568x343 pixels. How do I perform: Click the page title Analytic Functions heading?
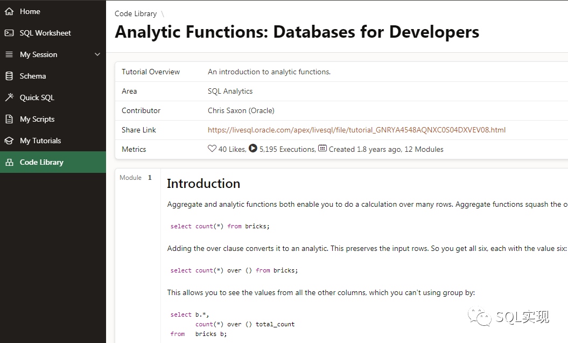pos(297,32)
